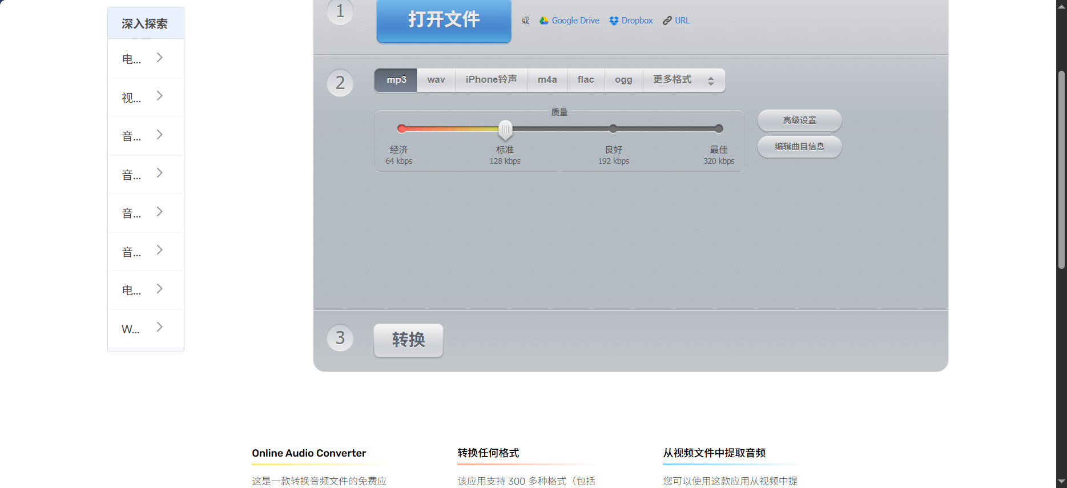Set quality to the 320 kbps slider endpoint

tap(719, 128)
